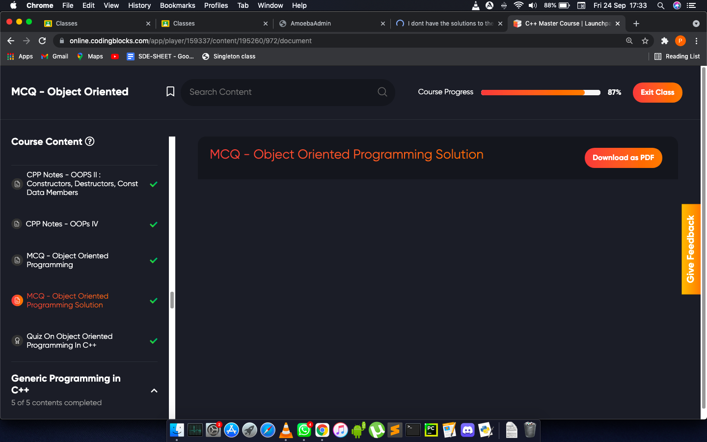Reload the page using the refresh icon
The image size is (707, 442).
[42, 41]
